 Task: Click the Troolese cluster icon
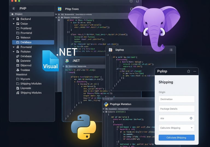pos(18,70)
